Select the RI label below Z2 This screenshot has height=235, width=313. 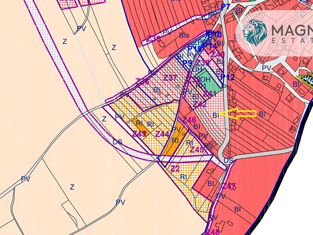[183, 177]
